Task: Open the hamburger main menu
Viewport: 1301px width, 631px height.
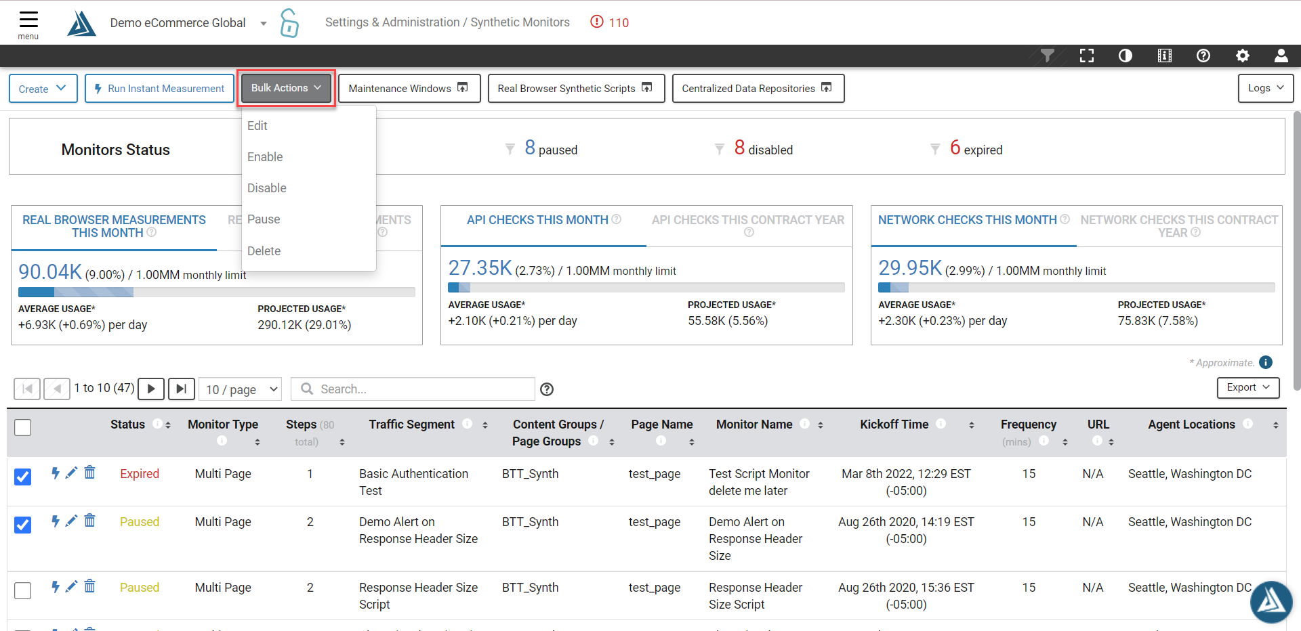Action: click(28, 24)
